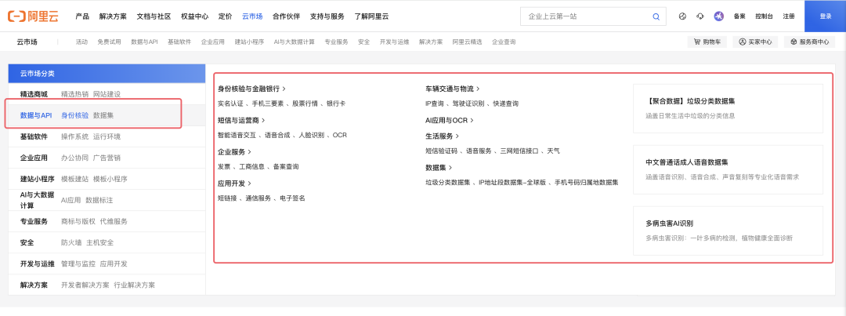Click the Alibaba Cloud logo

[x=37, y=16]
